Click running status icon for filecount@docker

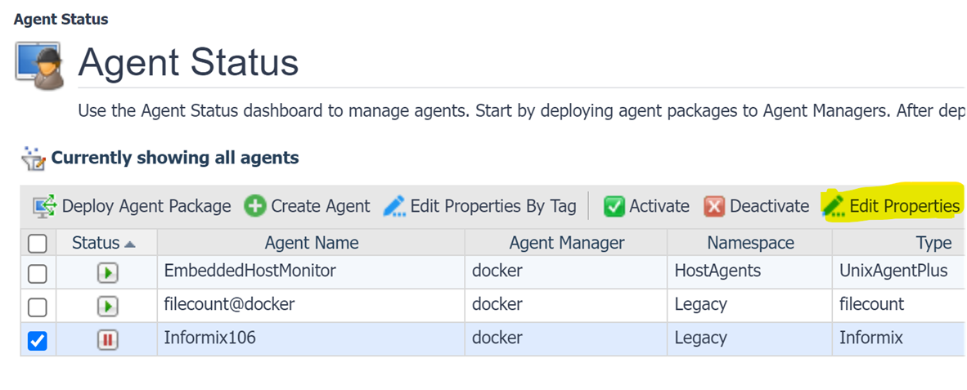(x=107, y=307)
